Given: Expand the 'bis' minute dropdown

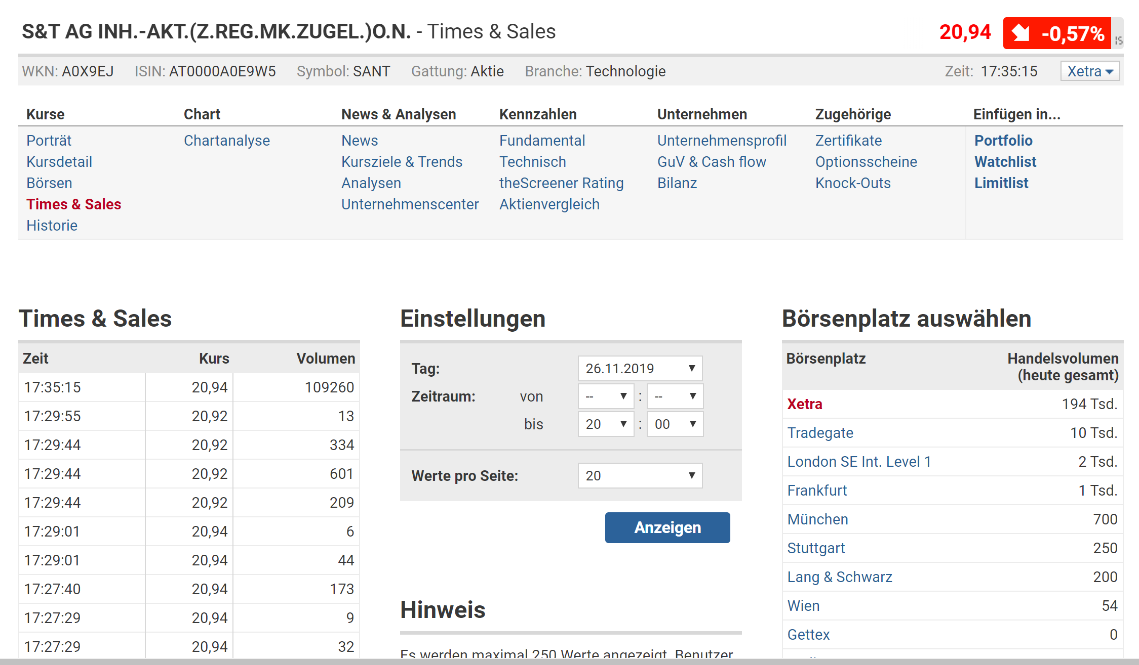Looking at the screenshot, I should coord(675,424).
